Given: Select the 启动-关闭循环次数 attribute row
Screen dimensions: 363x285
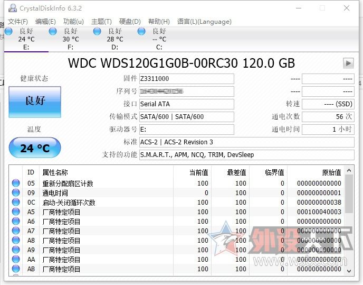Looking at the screenshot, I should 177,203.
